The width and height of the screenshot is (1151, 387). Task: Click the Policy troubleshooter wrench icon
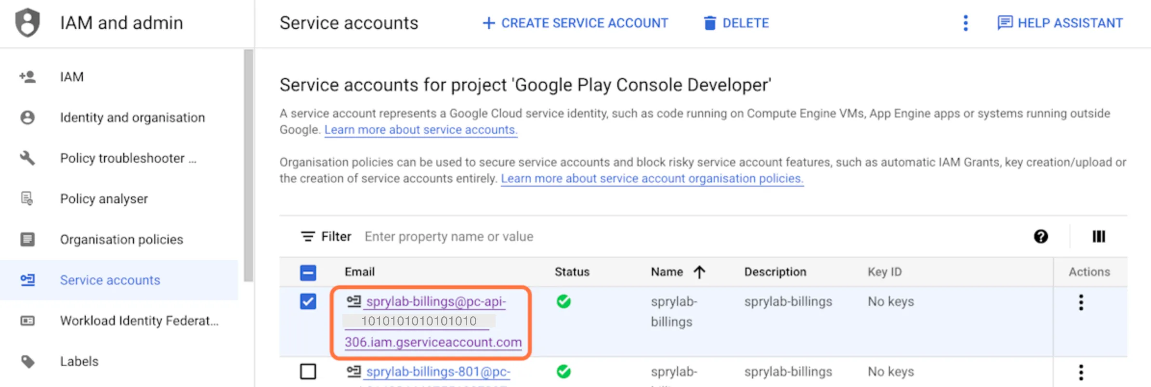(27, 158)
